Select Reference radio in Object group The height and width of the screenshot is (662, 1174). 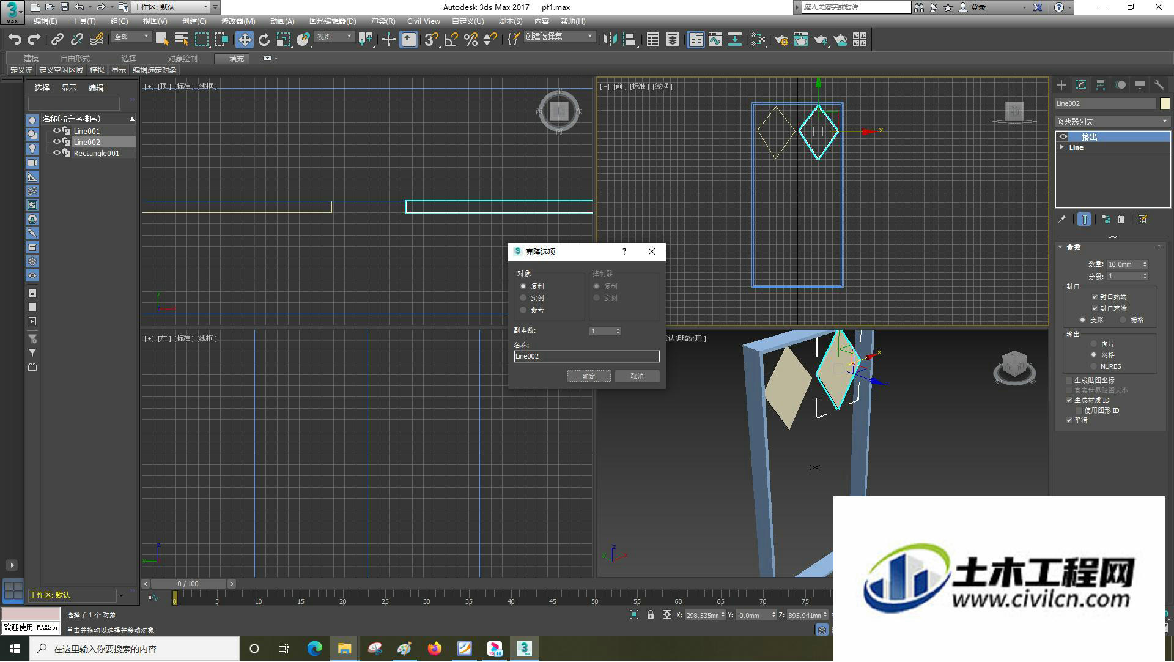point(523,310)
